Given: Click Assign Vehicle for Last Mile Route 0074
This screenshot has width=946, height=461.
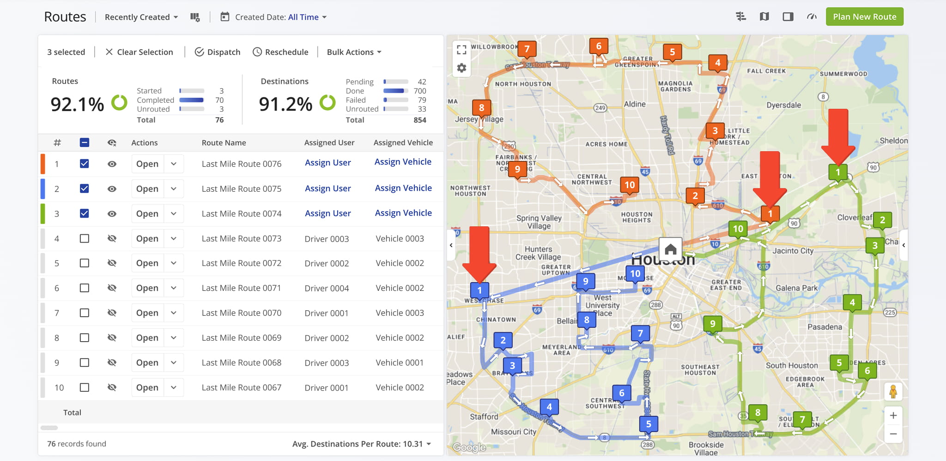Looking at the screenshot, I should tap(403, 213).
